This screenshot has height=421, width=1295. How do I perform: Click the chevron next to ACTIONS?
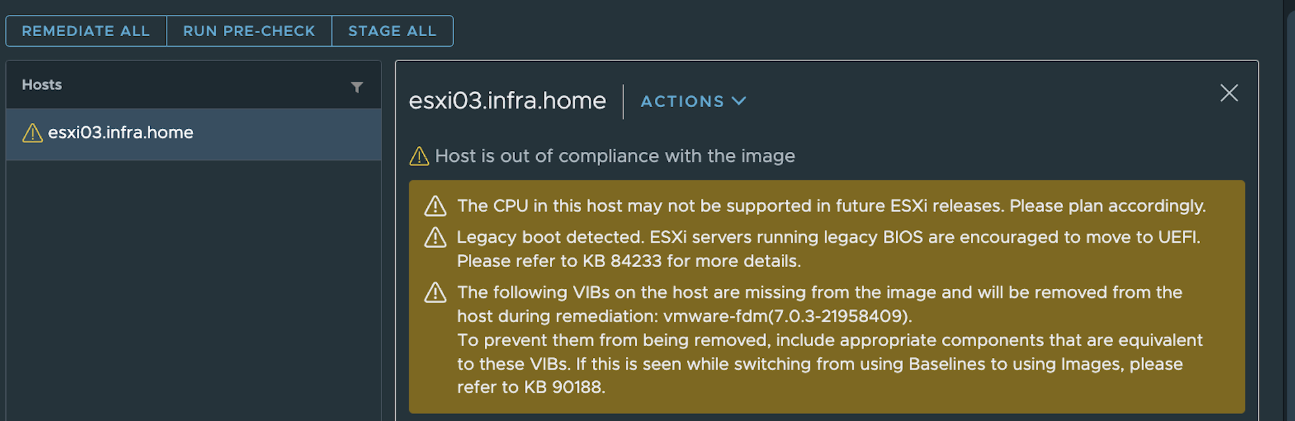[x=739, y=101]
